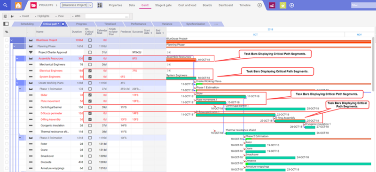Image resolution: width=376 pixels, height=172 pixels.
Task: Switch to the Dashboard tab
Action: pyautogui.click(x=226, y=5)
